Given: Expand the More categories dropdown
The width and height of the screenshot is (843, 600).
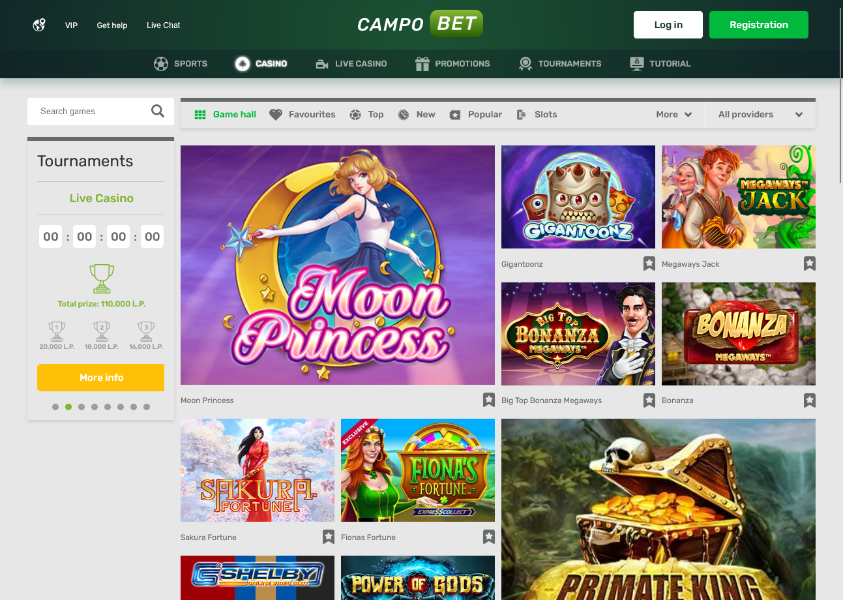Looking at the screenshot, I should 674,115.
